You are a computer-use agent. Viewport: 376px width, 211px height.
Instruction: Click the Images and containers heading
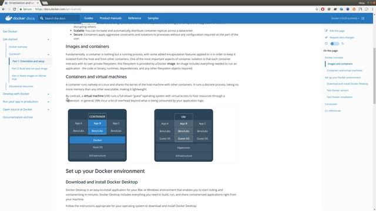[x=88, y=46]
